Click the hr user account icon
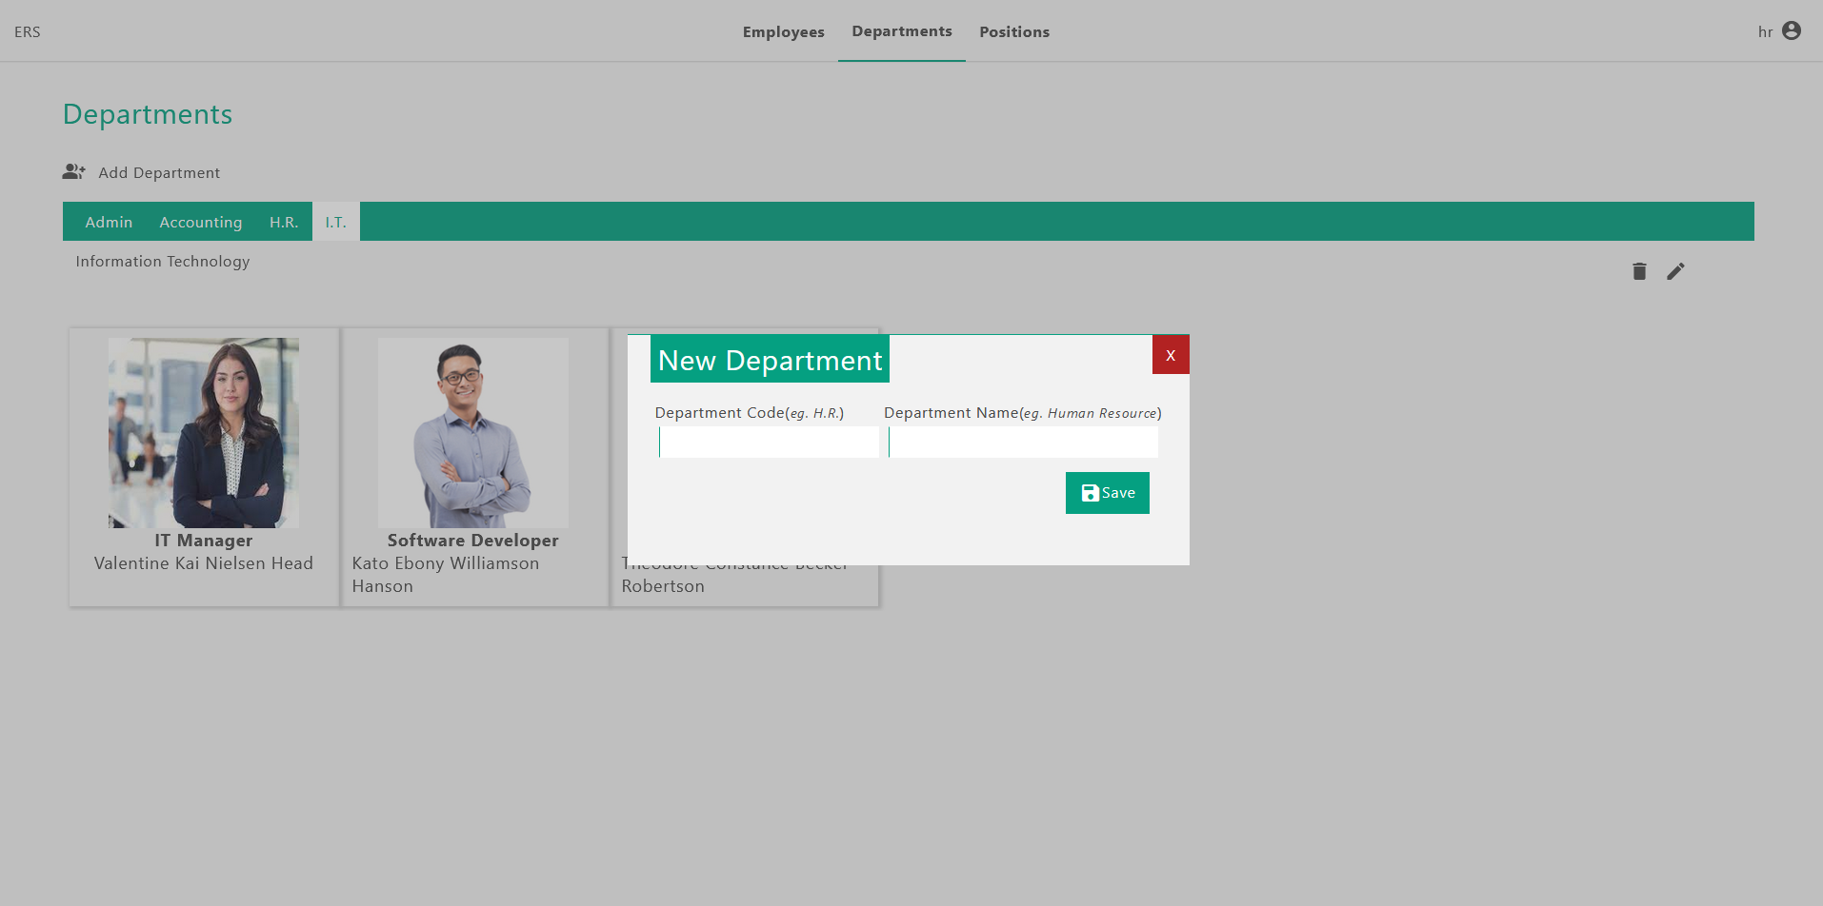 (1791, 31)
